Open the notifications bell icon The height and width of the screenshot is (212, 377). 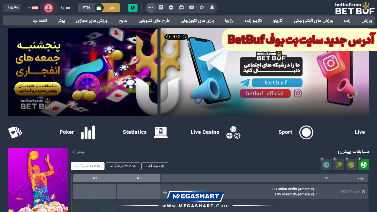pyautogui.click(x=212, y=7)
